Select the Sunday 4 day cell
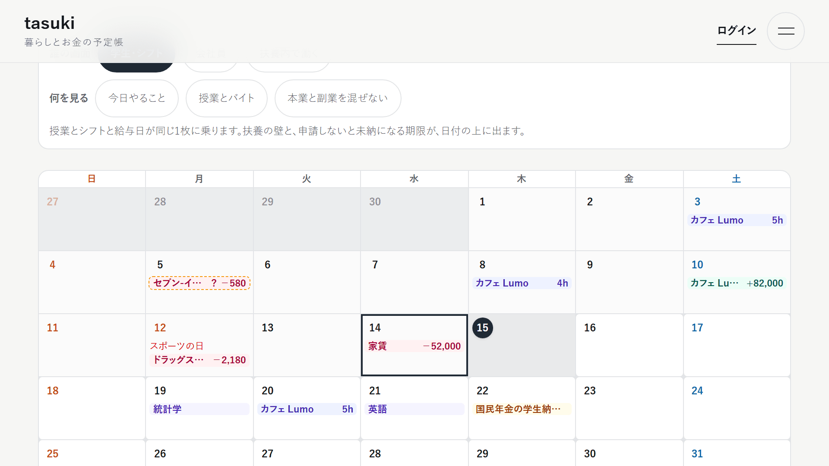Viewport: 829px width, 466px height. pos(92,282)
